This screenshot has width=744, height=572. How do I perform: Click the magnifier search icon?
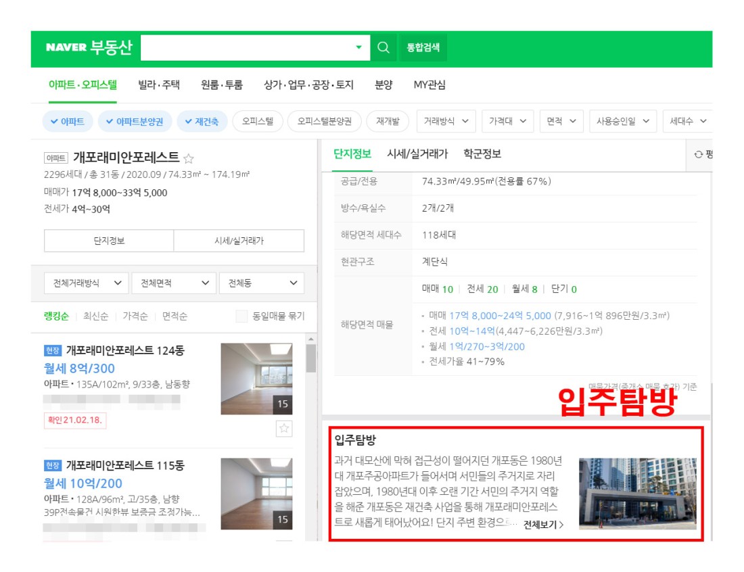[383, 47]
